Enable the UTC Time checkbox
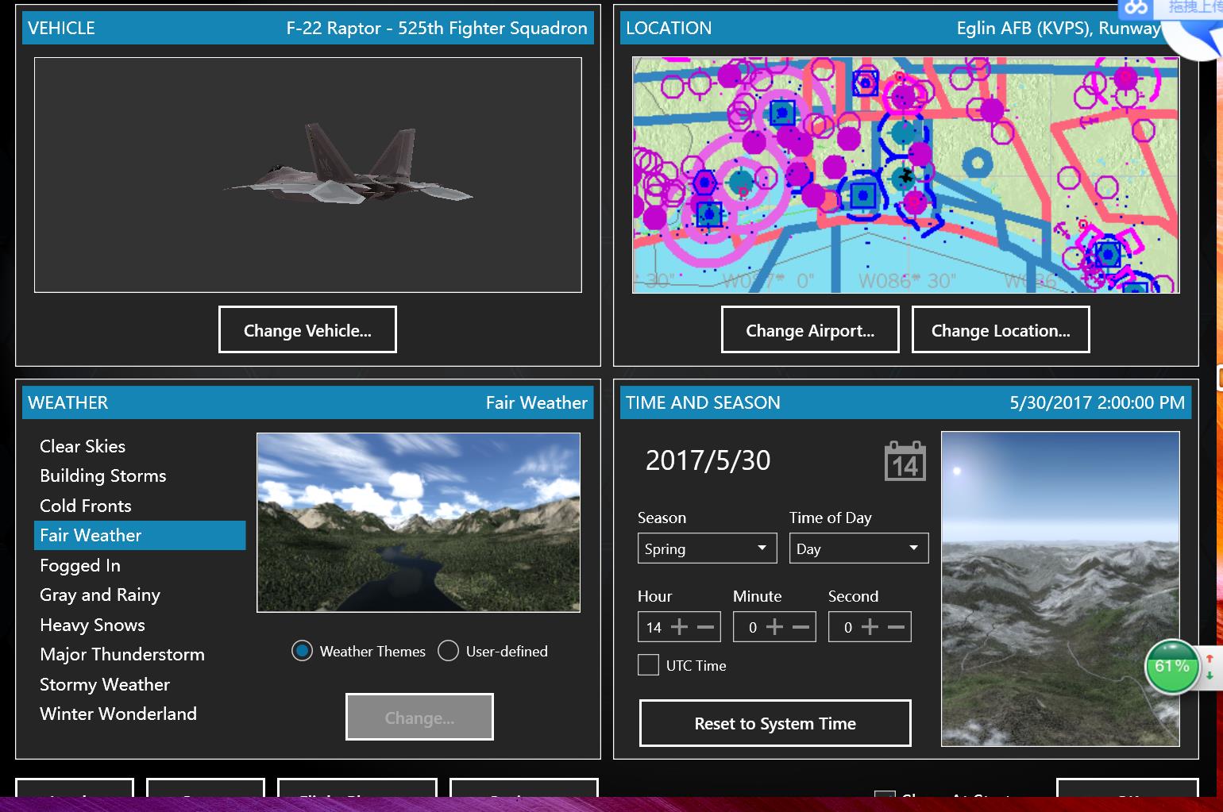 [648, 665]
